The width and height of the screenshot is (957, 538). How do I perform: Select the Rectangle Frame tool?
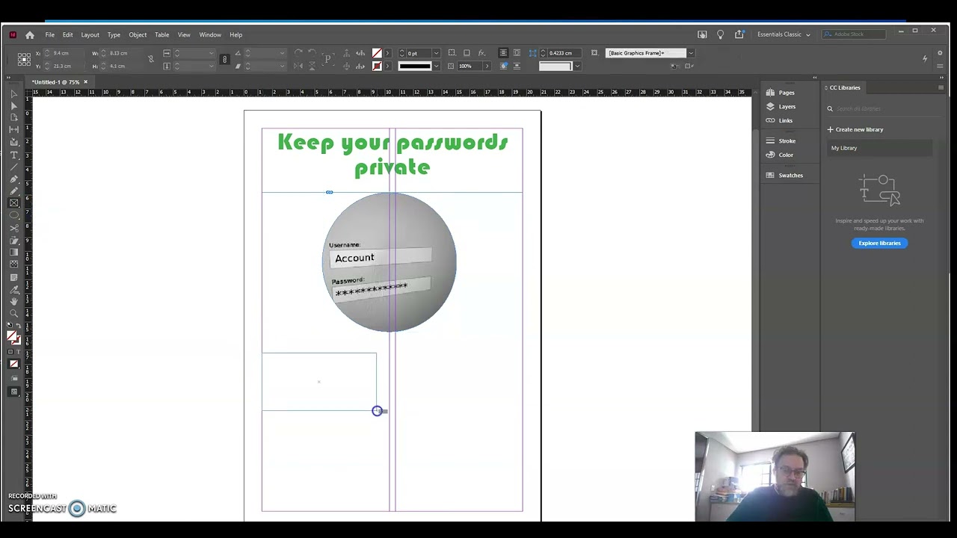tap(13, 202)
